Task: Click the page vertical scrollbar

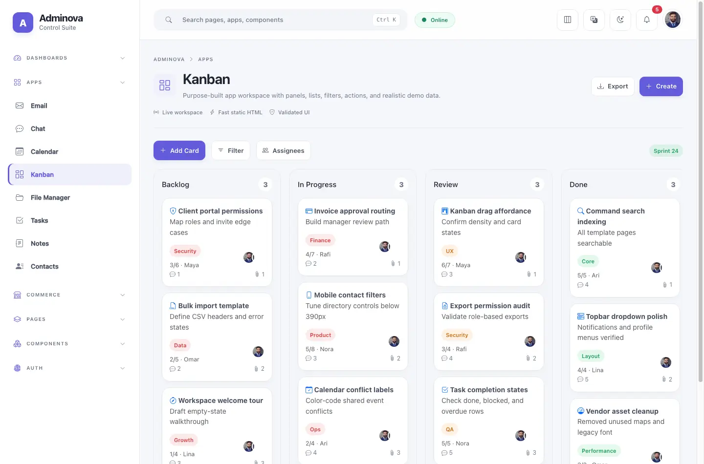Action: 700,191
